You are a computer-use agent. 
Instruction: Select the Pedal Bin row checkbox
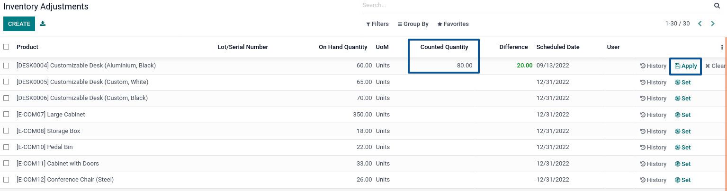6,147
